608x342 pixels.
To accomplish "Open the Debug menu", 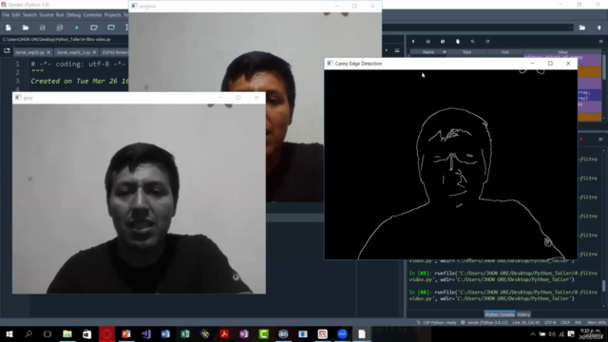I will pyautogui.click(x=73, y=15).
